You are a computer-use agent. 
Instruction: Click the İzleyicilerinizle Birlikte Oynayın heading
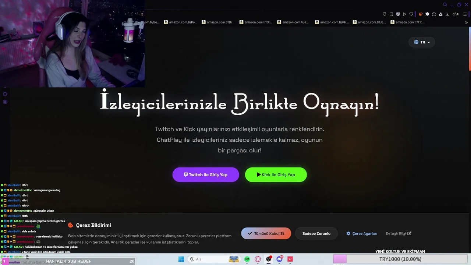coord(240,102)
